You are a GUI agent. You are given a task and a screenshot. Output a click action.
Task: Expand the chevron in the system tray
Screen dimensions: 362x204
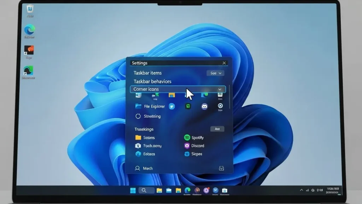pos(301,190)
